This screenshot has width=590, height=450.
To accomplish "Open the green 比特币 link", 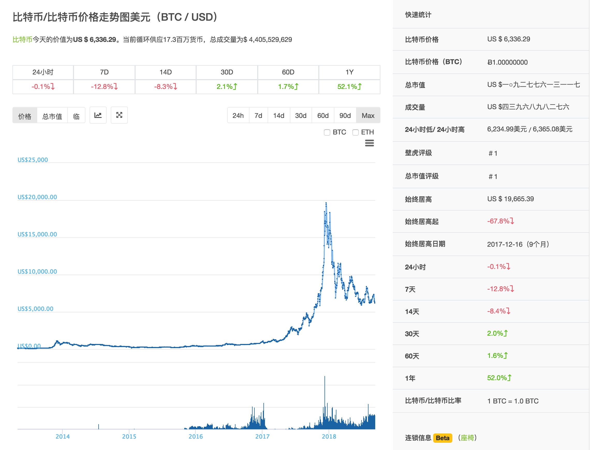I will (22, 40).
